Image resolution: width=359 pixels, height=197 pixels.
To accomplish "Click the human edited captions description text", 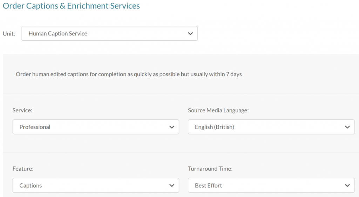I will [129, 74].
